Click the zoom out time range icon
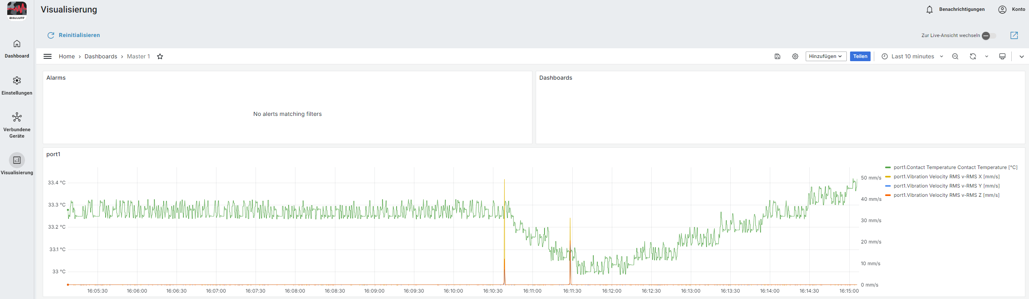This screenshot has height=299, width=1029. (x=955, y=56)
